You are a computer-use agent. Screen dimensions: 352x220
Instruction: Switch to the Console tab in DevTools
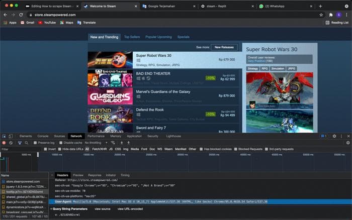(43, 136)
